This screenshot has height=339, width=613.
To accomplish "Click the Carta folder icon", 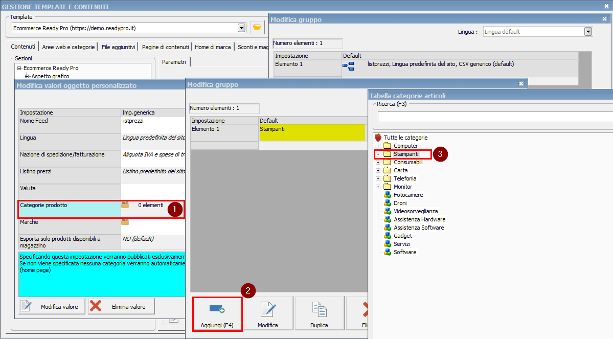I will pos(388,170).
